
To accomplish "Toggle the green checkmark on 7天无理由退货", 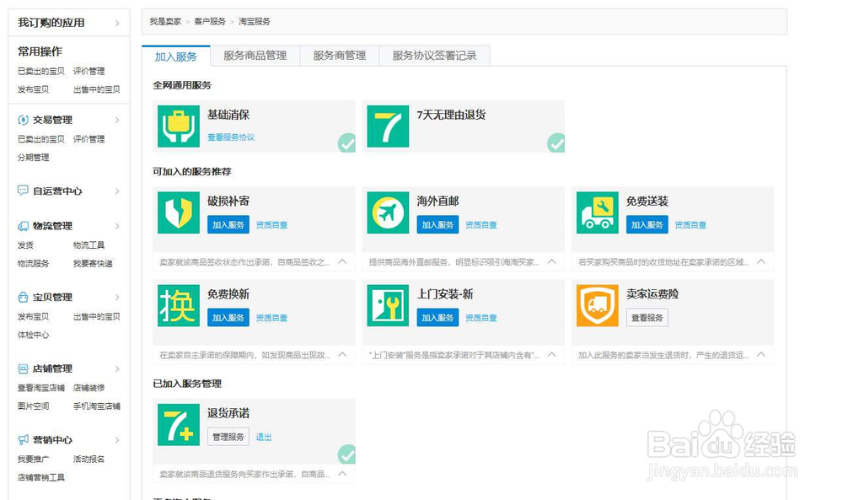I will click(557, 144).
